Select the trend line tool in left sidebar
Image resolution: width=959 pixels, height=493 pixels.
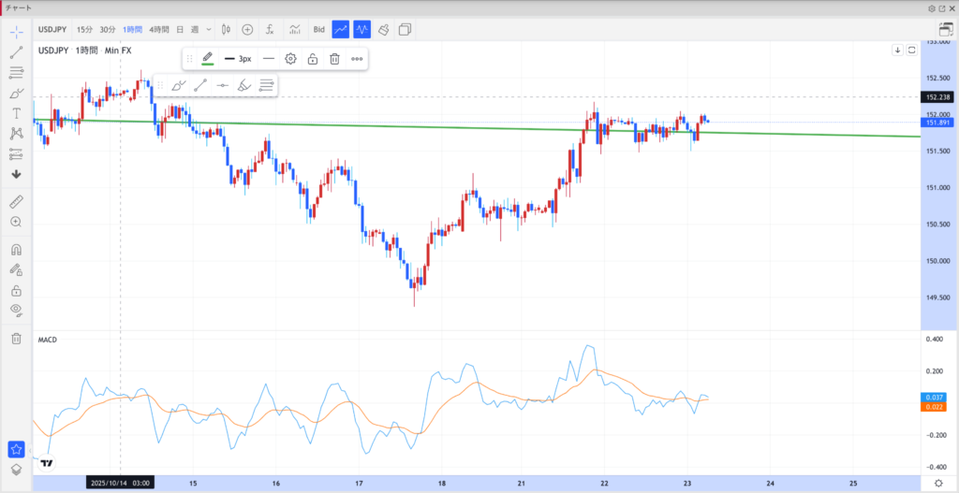coord(16,51)
